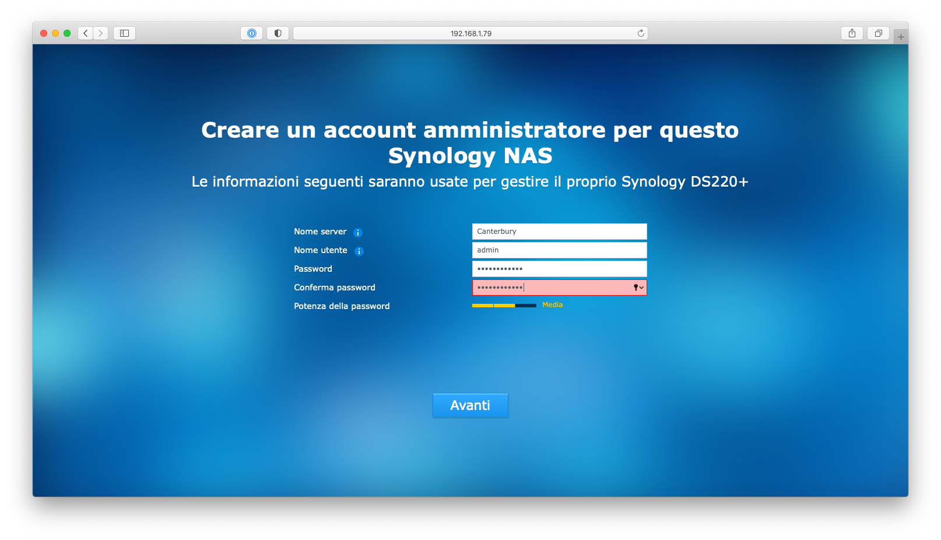Click the Nome server label
This screenshot has width=941, height=540.
(320, 232)
